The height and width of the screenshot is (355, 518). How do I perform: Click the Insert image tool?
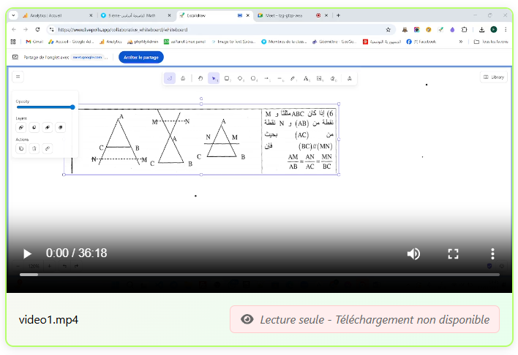tap(320, 78)
